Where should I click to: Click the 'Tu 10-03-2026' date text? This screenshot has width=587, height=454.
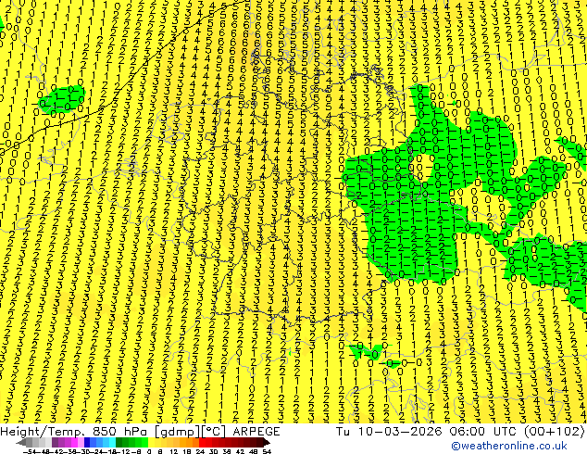coord(389,432)
